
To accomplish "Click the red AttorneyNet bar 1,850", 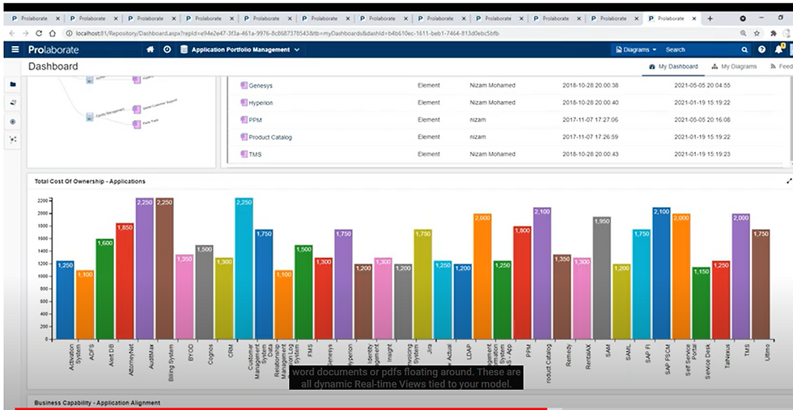I will pyautogui.click(x=125, y=281).
